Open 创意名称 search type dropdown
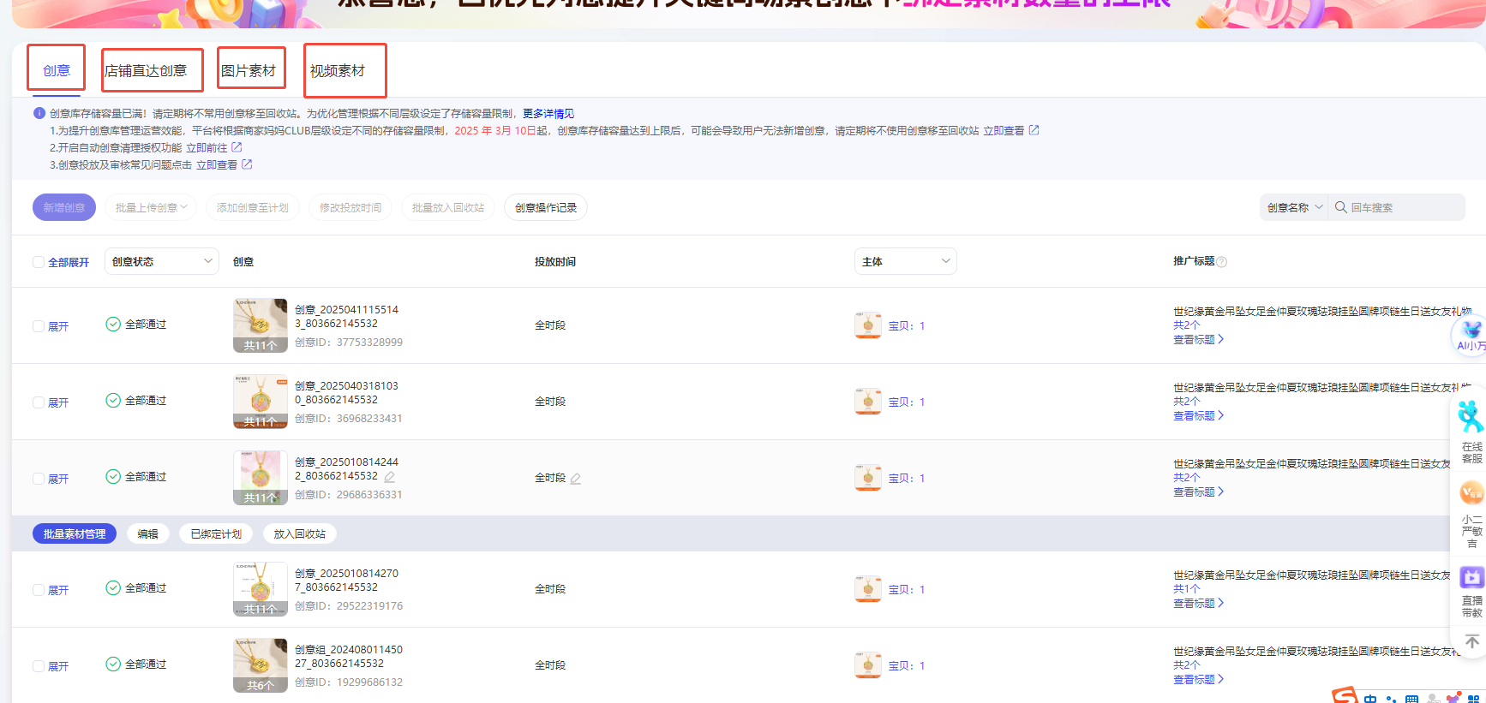The width and height of the screenshot is (1486, 703). (x=1294, y=207)
